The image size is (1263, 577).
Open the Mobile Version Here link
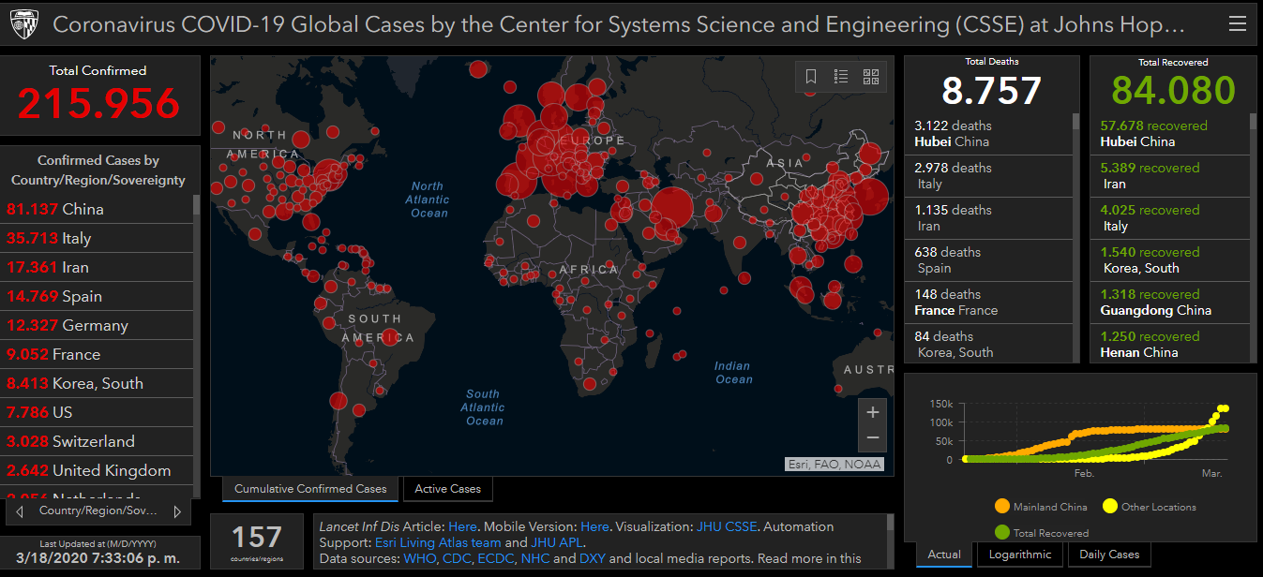point(594,526)
